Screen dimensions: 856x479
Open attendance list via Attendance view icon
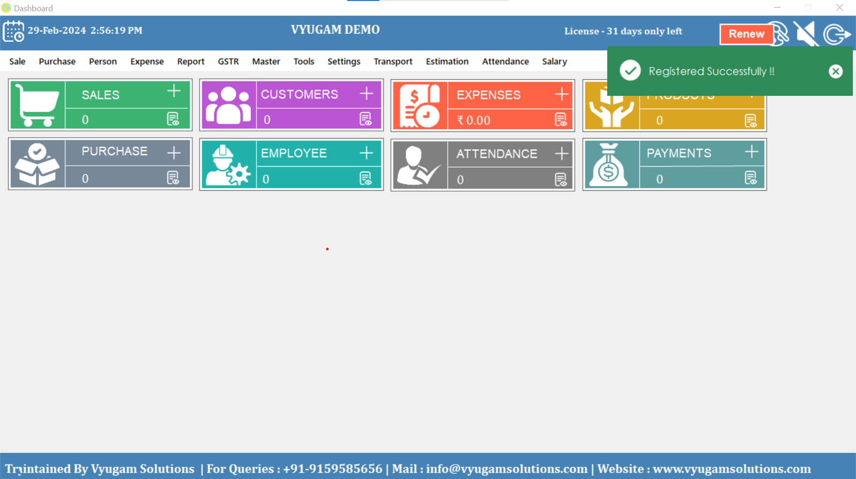click(561, 180)
